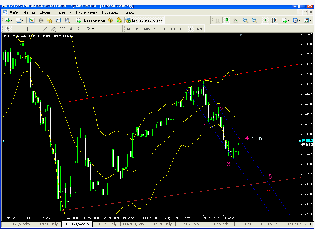Open the Инструменти menu
Image resolution: width=315 pixels, height=229 pixels.
pos(87,12)
